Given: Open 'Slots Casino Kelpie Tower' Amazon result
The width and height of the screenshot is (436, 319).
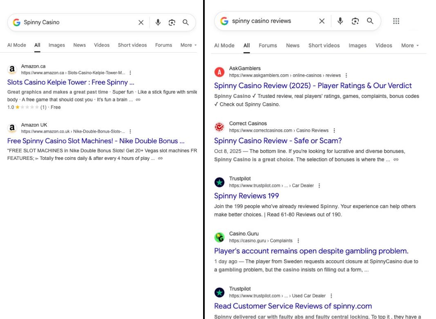Looking at the screenshot, I should [71, 82].
